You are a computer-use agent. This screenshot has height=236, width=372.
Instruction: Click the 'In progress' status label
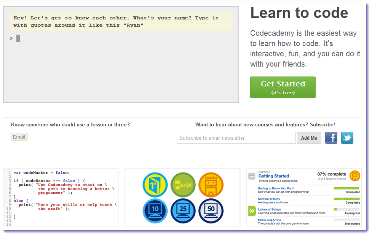click(353, 213)
